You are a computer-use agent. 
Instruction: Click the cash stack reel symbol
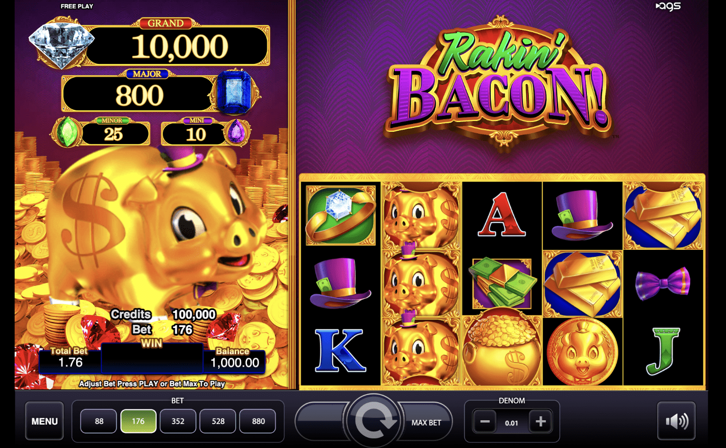[502, 283]
